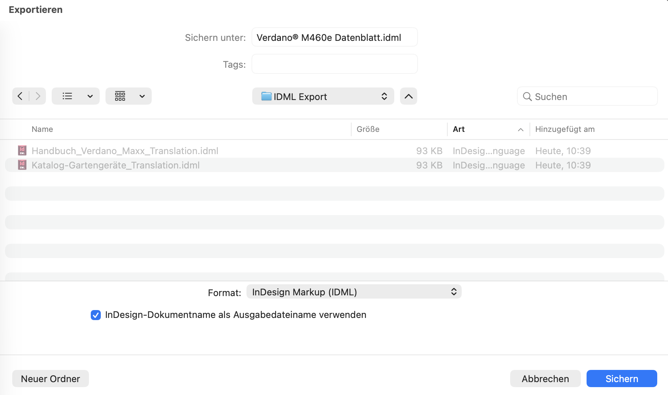The image size is (668, 395).
Task: Go back with the left chevron
Action: click(x=20, y=96)
